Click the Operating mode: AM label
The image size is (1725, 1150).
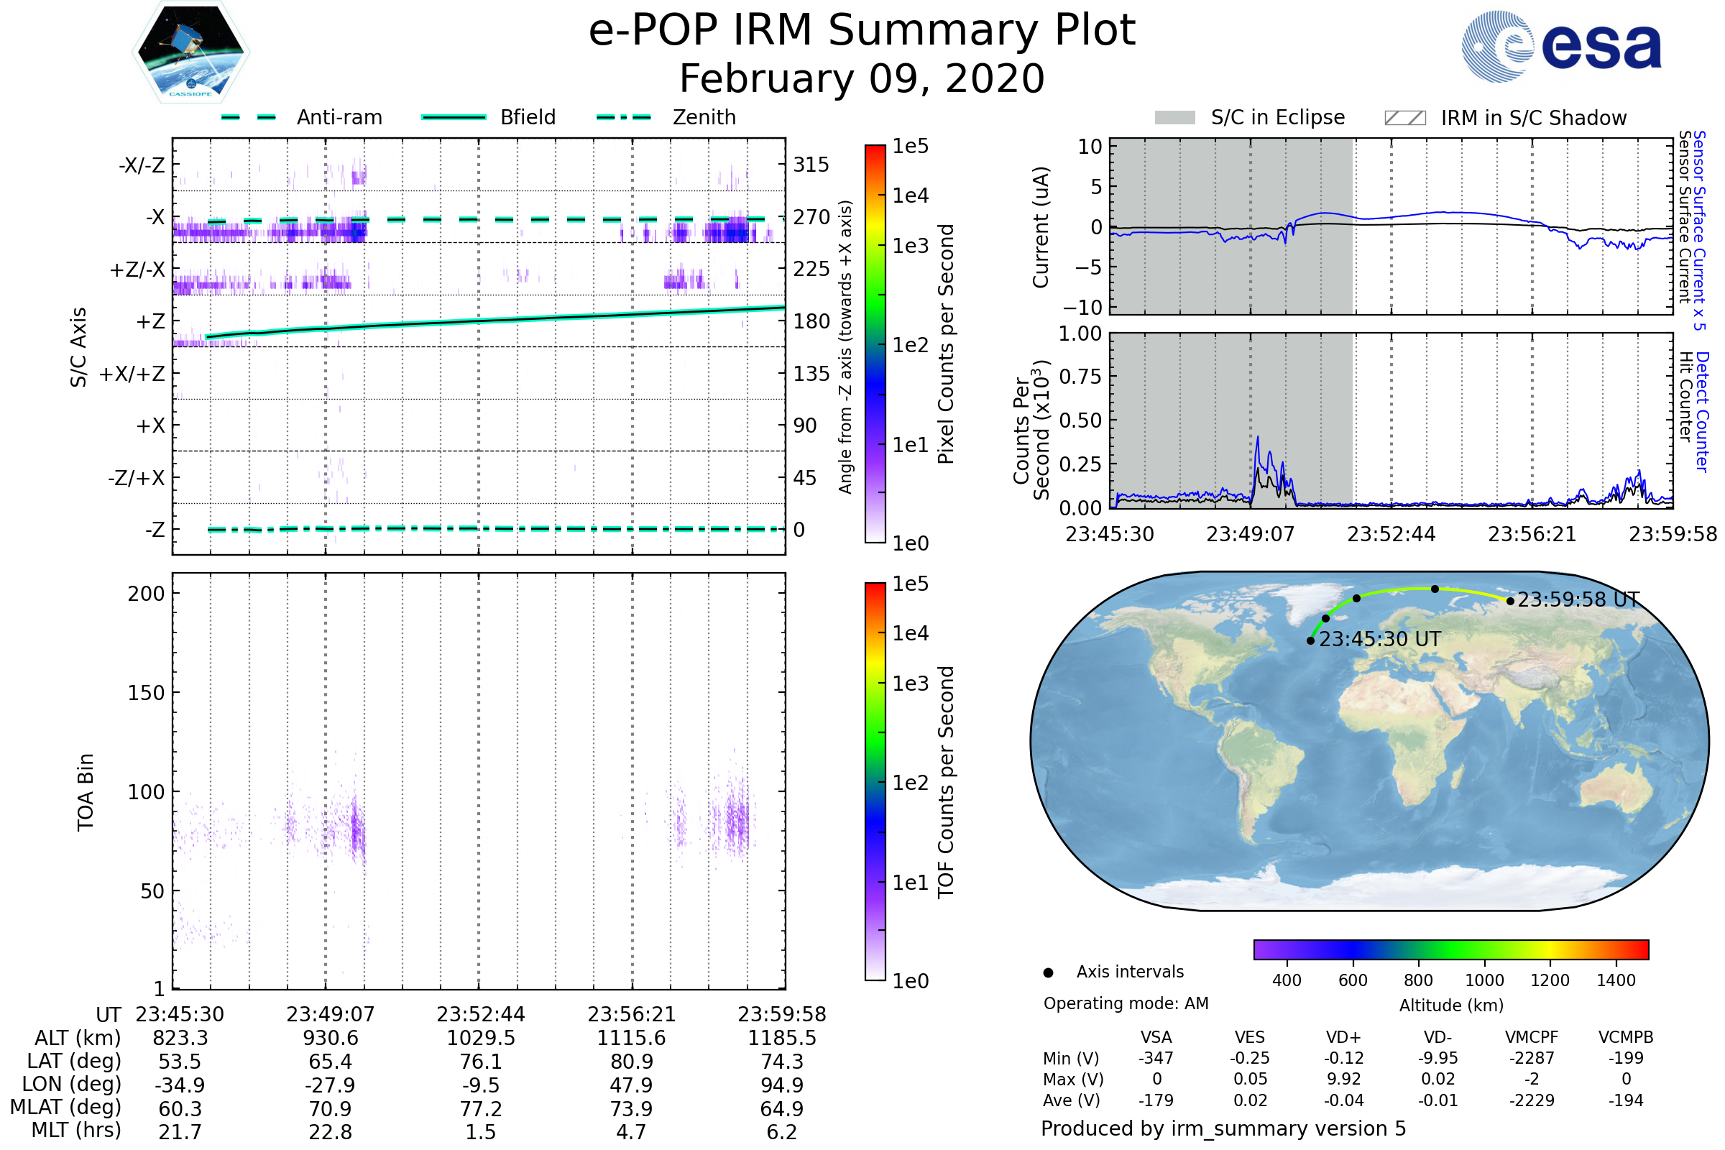[1126, 1003]
